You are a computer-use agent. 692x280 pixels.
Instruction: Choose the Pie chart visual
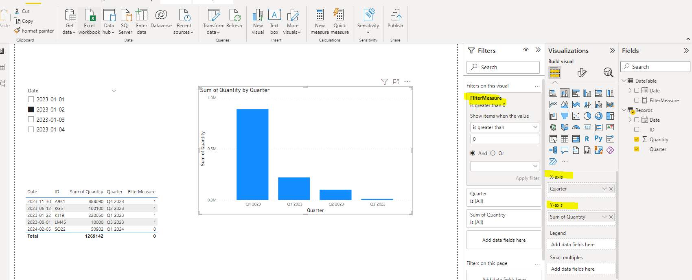tap(587, 116)
